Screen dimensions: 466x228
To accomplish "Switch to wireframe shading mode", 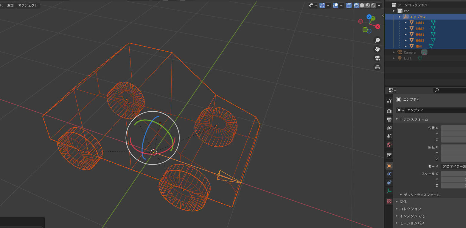I will (x=356, y=5).
